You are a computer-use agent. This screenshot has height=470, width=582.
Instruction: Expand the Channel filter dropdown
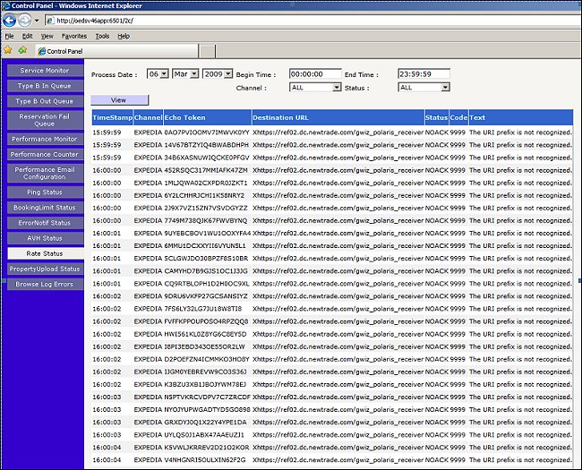pos(315,88)
